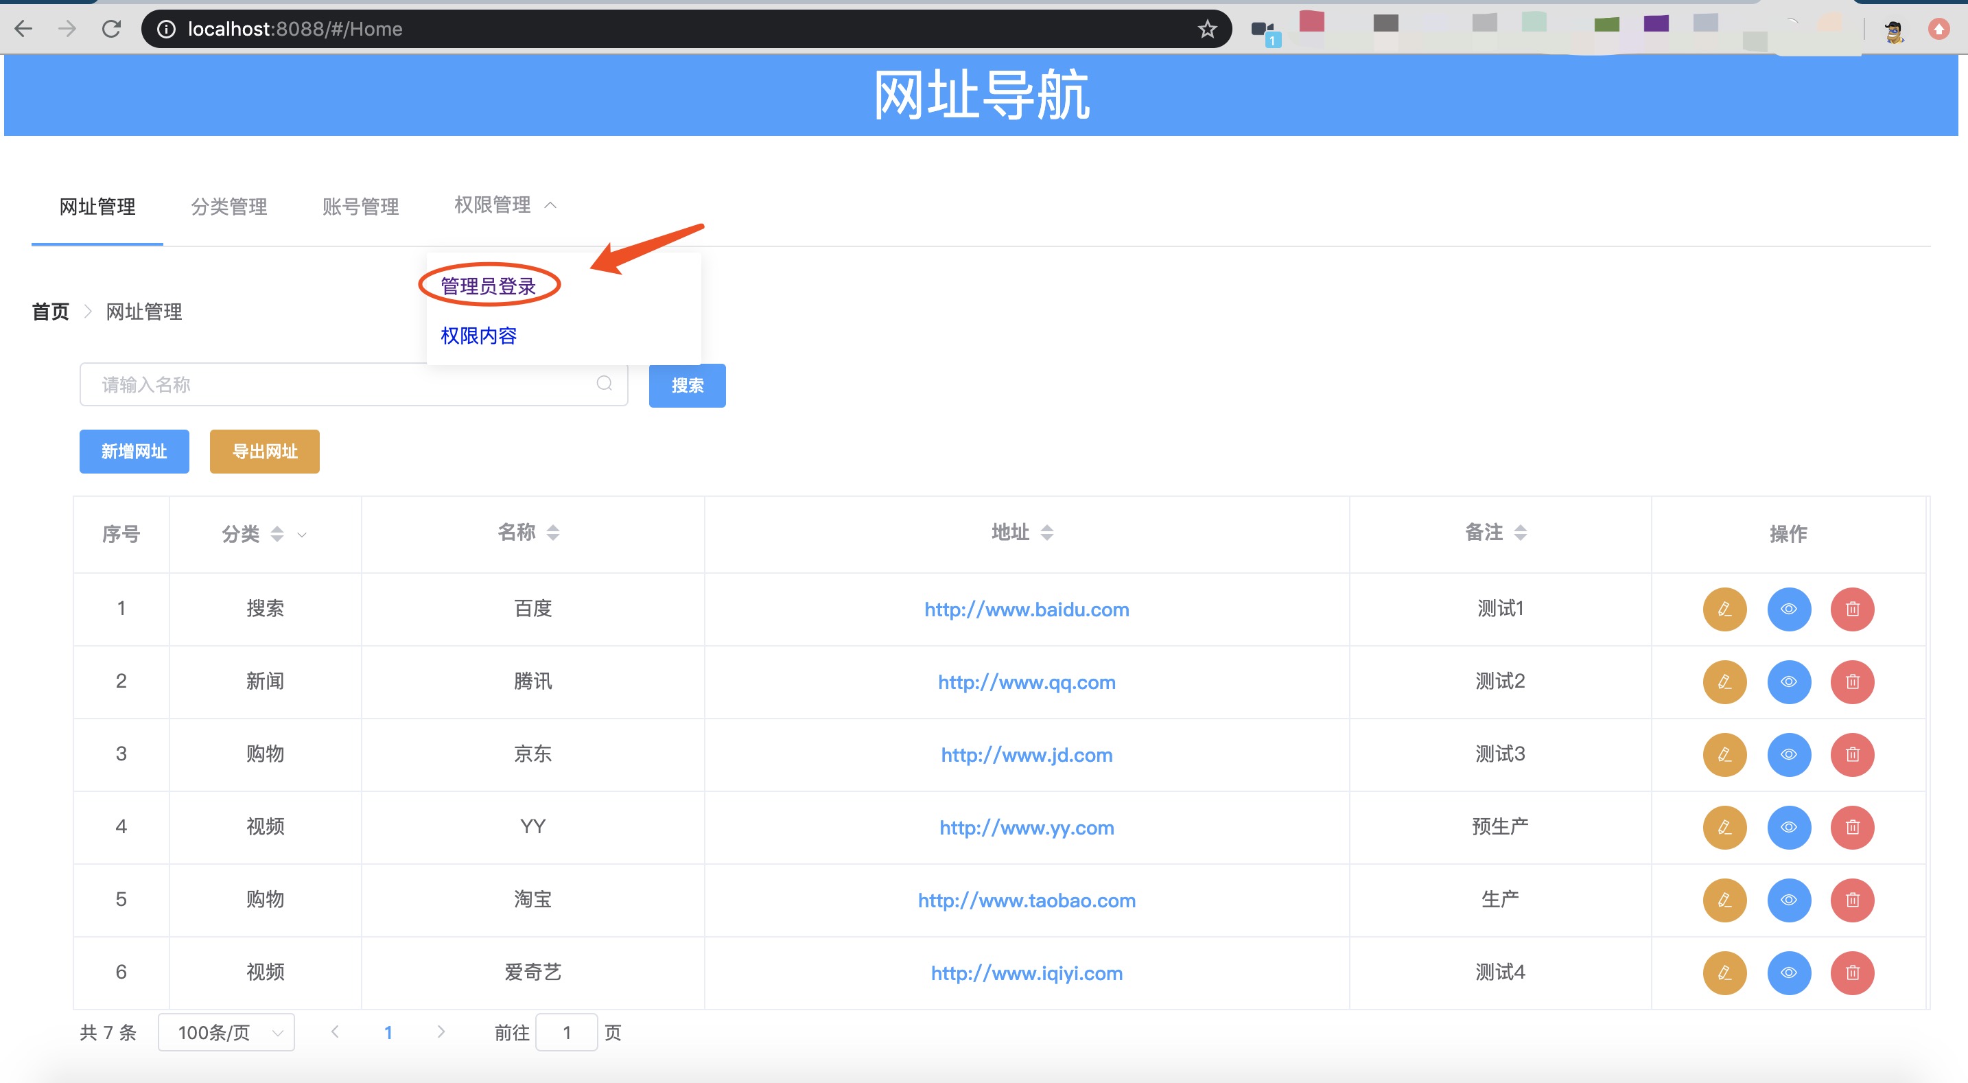Bookmark page with star icon
Viewport: 1968px width, 1083px height.
point(1206,29)
